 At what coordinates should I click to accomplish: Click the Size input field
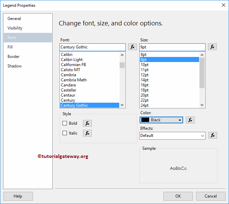[172, 47]
